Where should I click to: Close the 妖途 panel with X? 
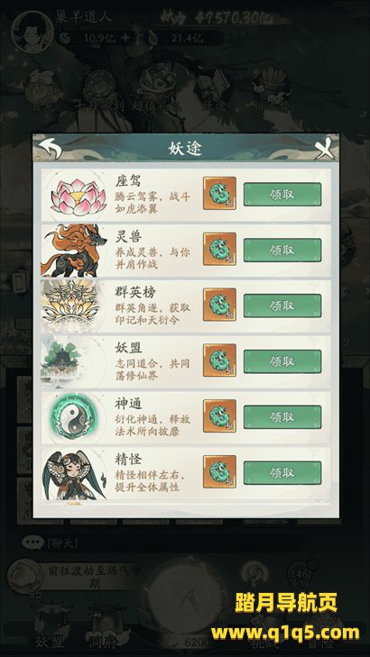tap(325, 149)
